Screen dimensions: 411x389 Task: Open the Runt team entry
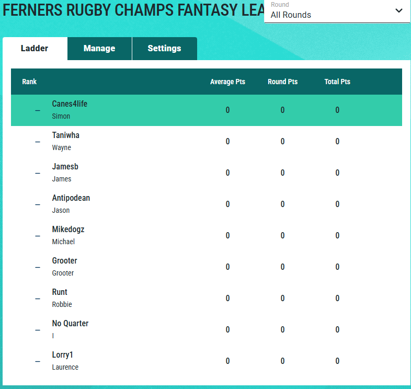(x=60, y=292)
